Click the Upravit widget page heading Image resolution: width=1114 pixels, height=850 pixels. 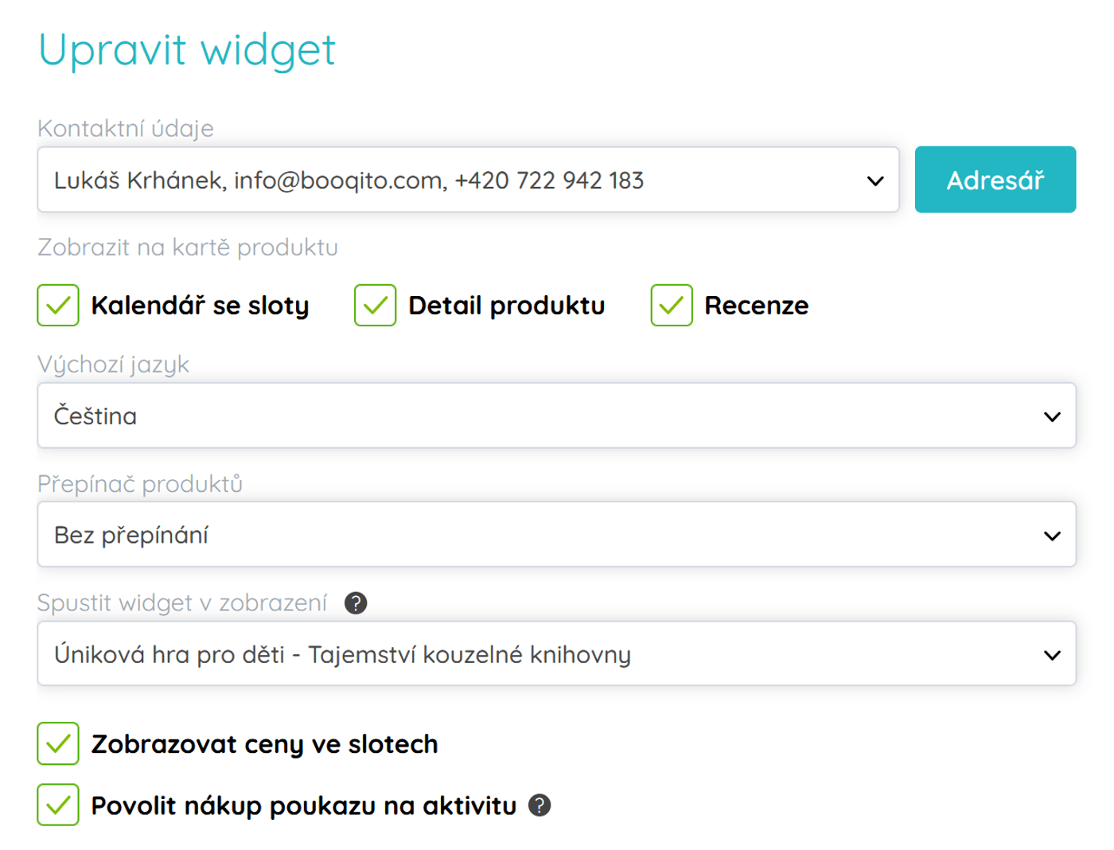pos(187,50)
